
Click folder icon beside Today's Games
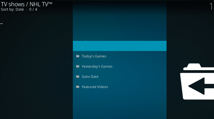pos(78,56)
